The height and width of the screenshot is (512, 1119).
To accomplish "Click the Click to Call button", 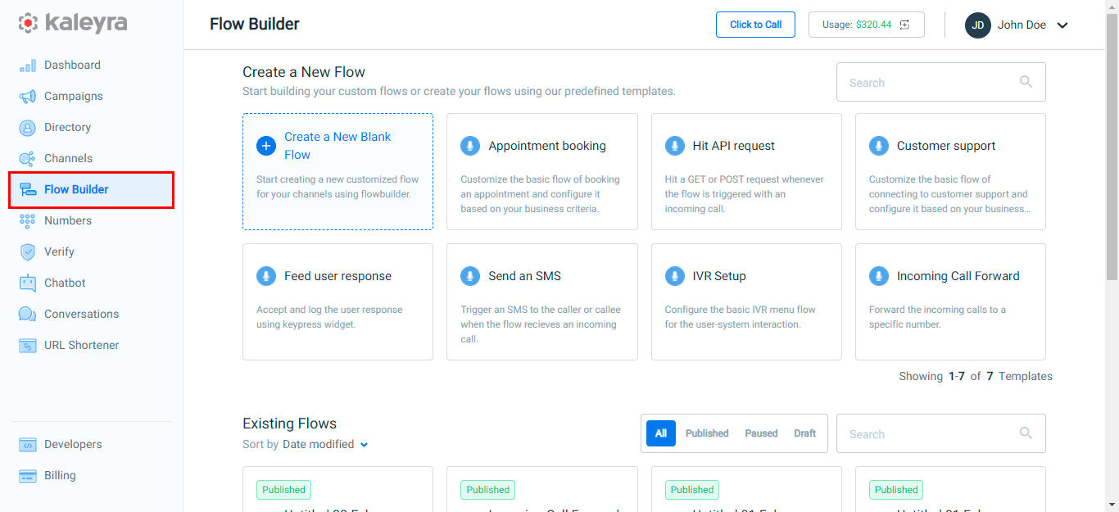I will [755, 25].
